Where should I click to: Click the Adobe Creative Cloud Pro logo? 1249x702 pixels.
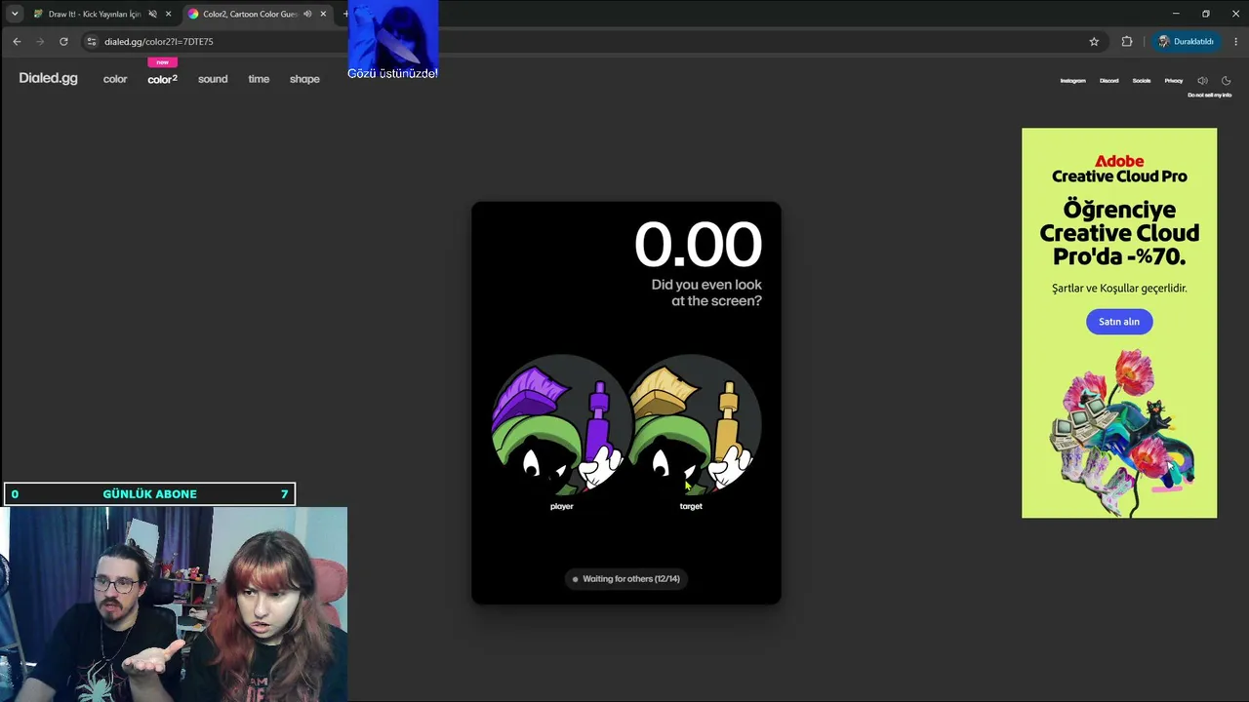[1119, 169]
